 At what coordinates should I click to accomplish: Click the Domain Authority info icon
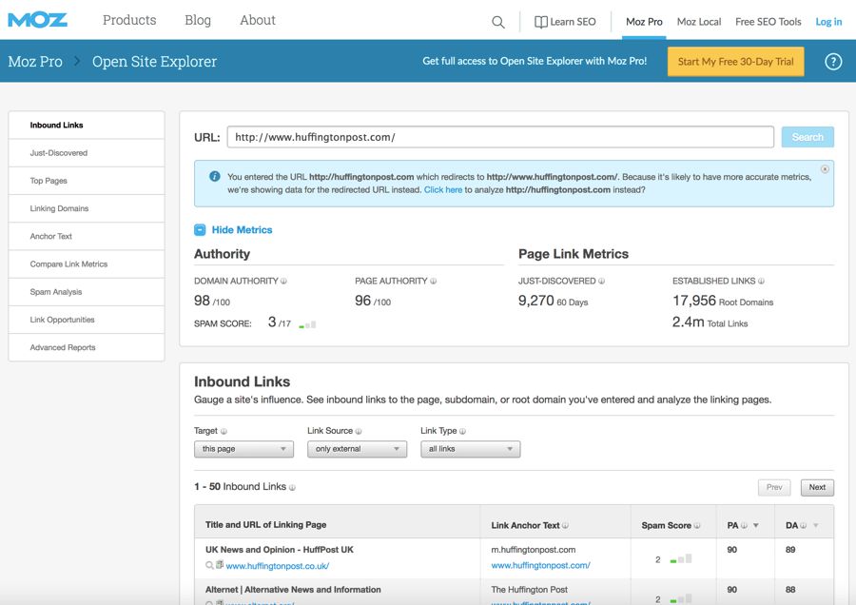tap(283, 282)
